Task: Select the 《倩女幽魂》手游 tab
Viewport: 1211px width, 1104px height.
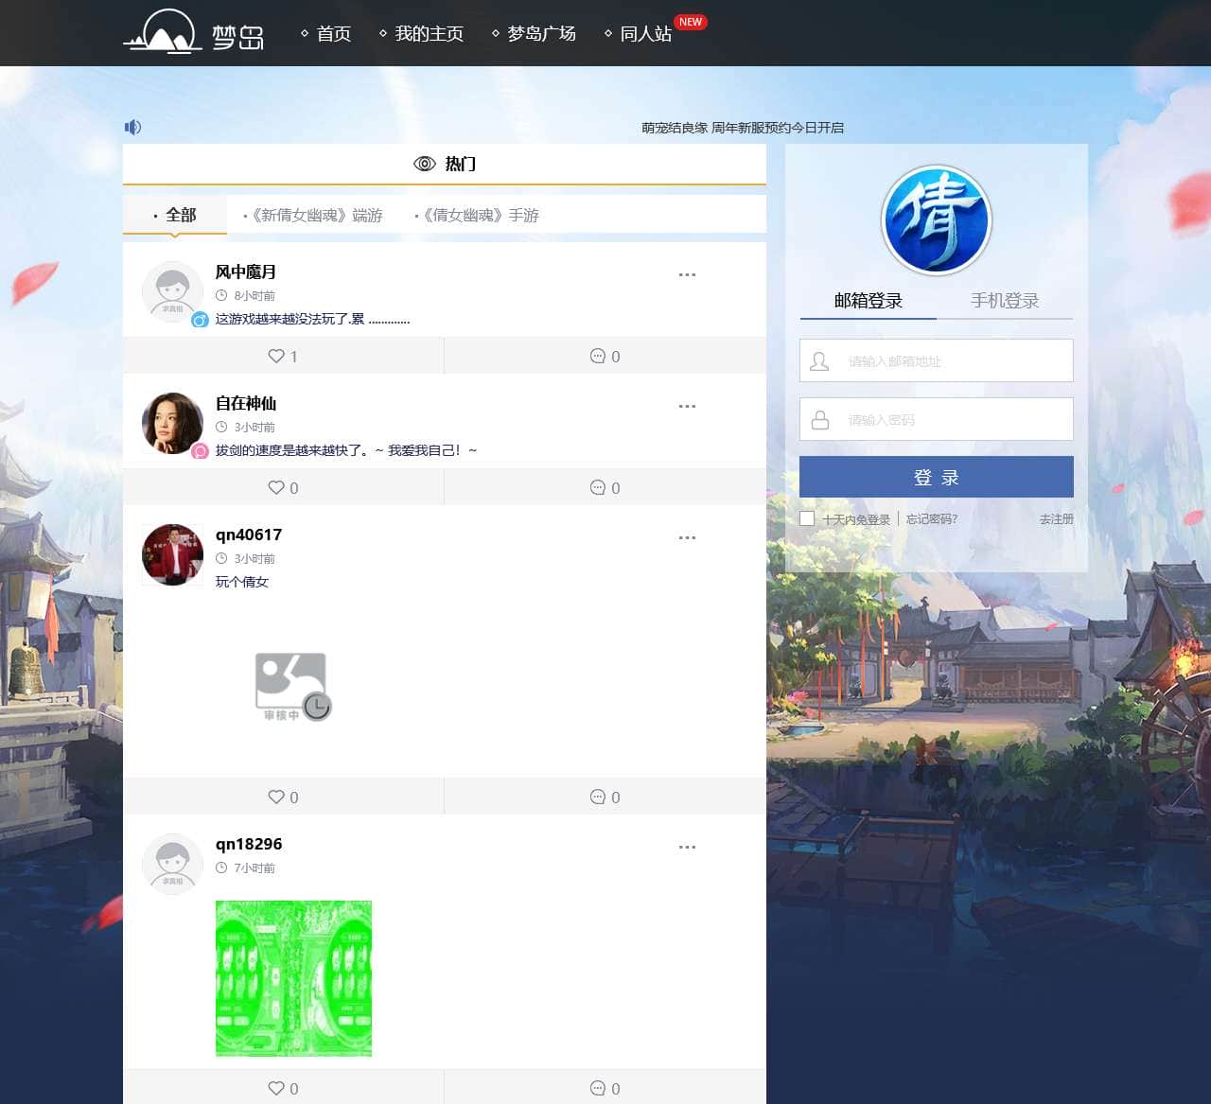Action: pyautogui.click(x=477, y=216)
